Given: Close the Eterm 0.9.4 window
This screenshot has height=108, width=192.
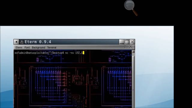Looking at the screenshot, I should coord(132,42).
